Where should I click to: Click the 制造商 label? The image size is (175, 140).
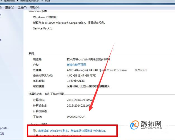tap(37, 59)
